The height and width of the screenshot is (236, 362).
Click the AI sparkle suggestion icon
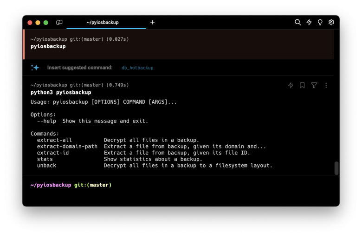(35, 68)
